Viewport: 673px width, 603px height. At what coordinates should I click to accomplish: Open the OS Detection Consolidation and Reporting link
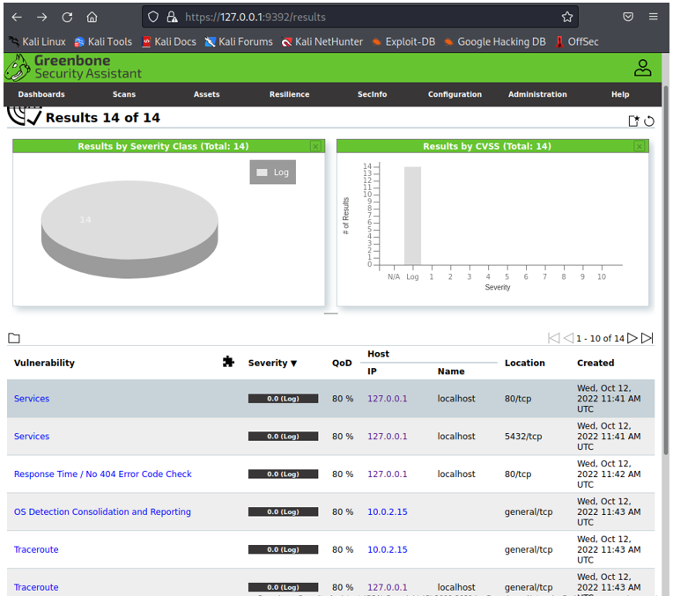[102, 511]
